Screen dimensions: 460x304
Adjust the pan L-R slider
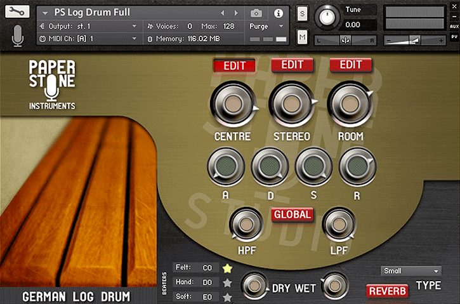tap(345, 41)
